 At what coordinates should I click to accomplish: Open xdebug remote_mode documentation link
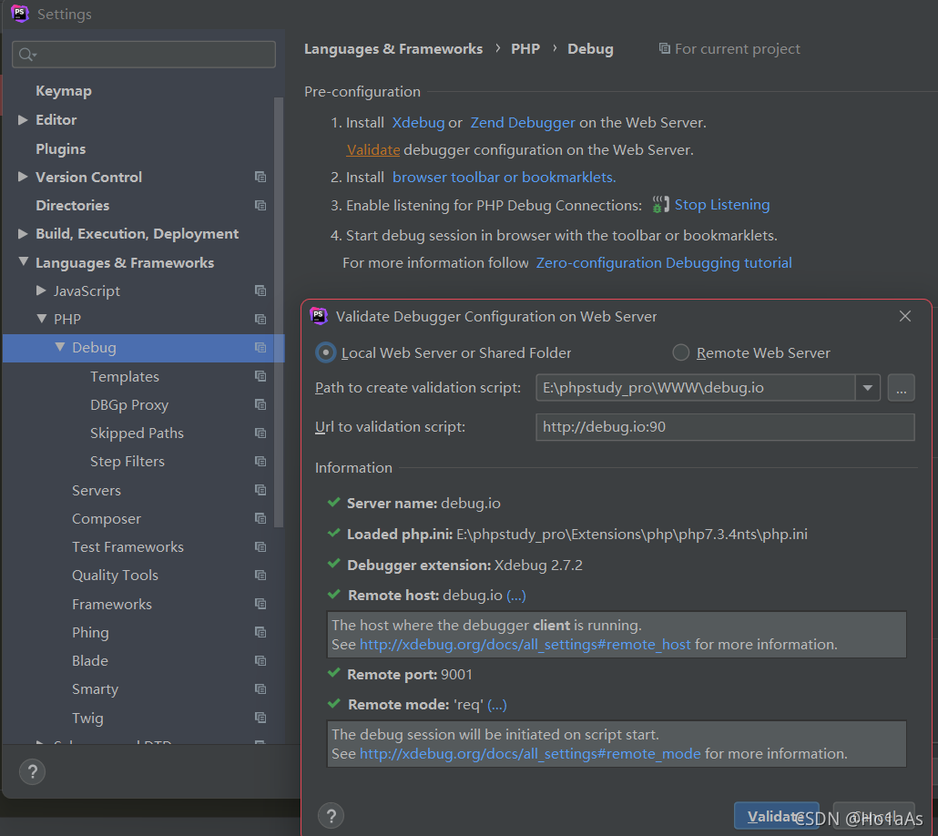click(530, 753)
